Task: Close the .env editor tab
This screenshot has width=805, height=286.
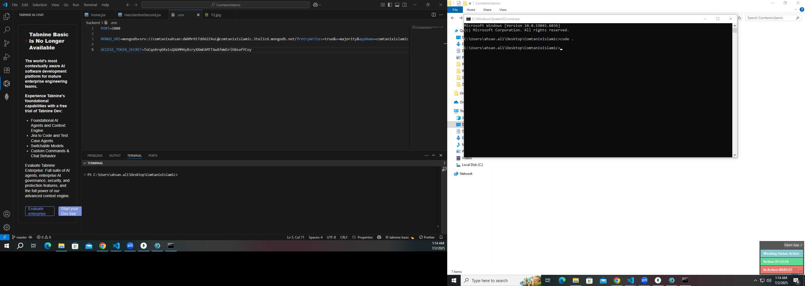Action: 198,15
